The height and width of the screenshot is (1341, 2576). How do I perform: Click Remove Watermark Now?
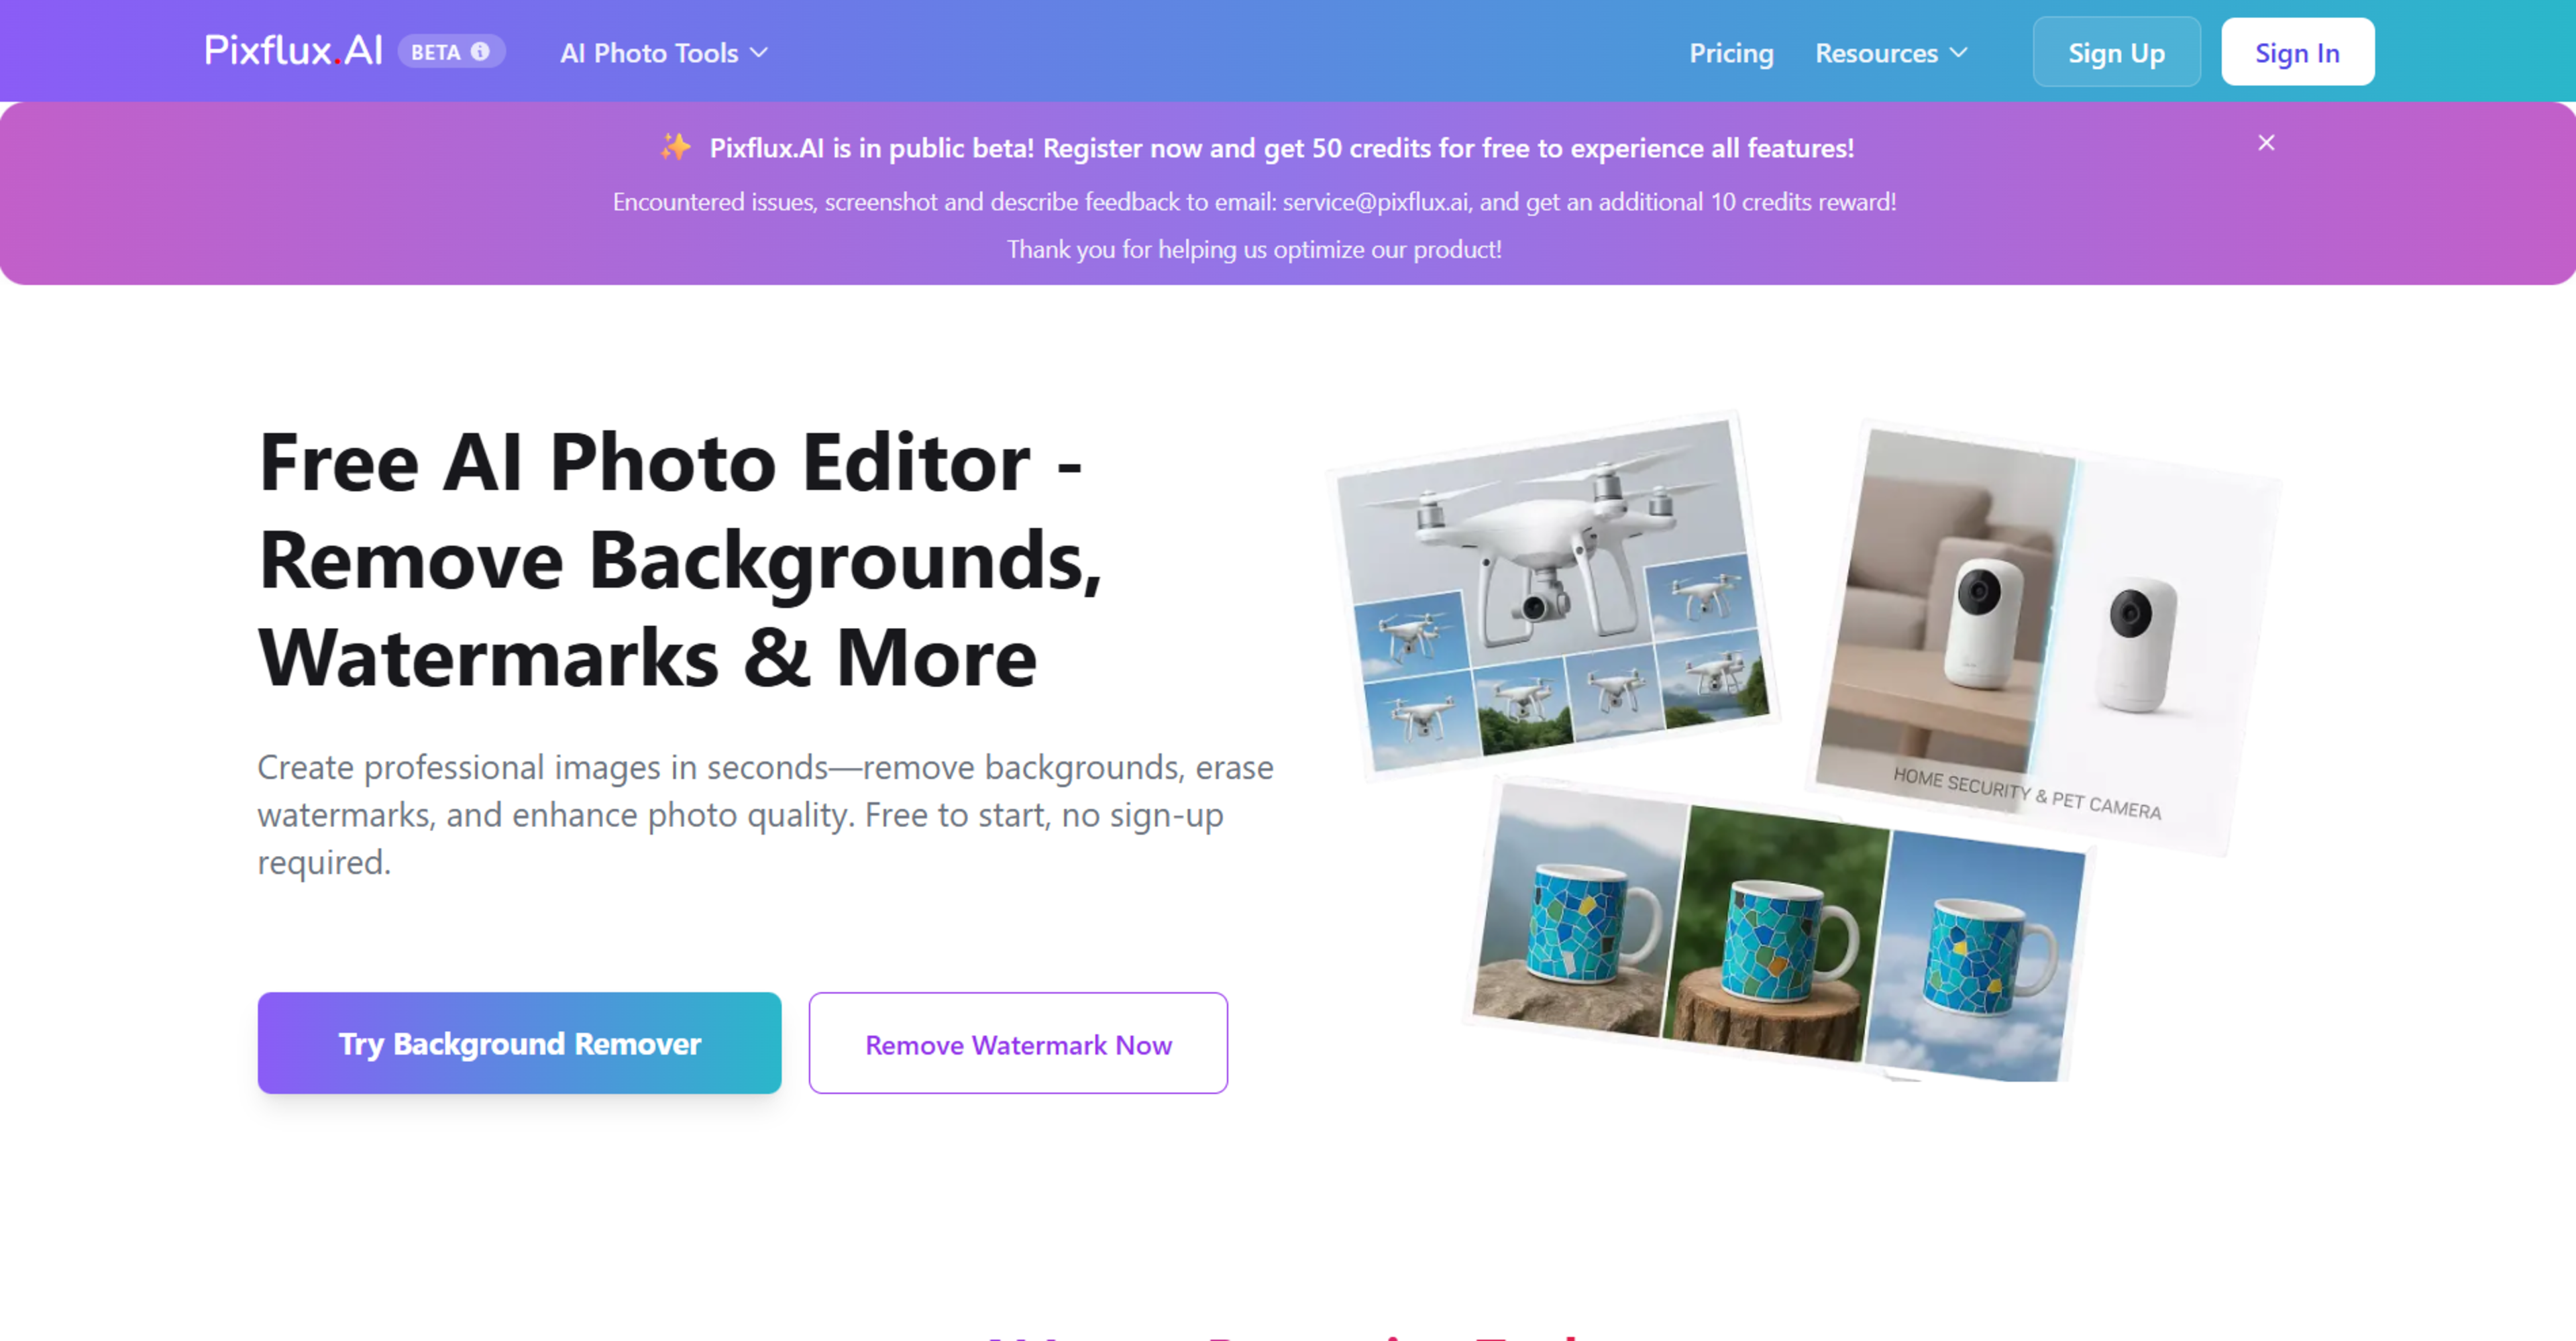click(1018, 1043)
